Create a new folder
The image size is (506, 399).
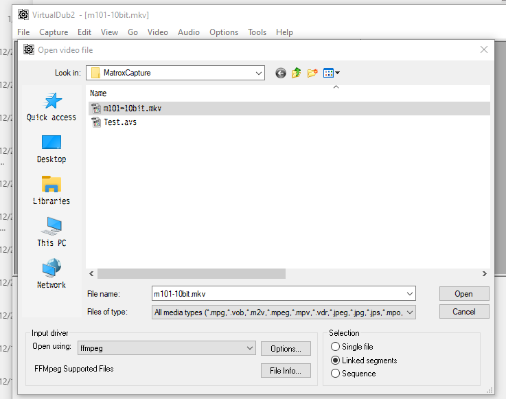(x=312, y=73)
